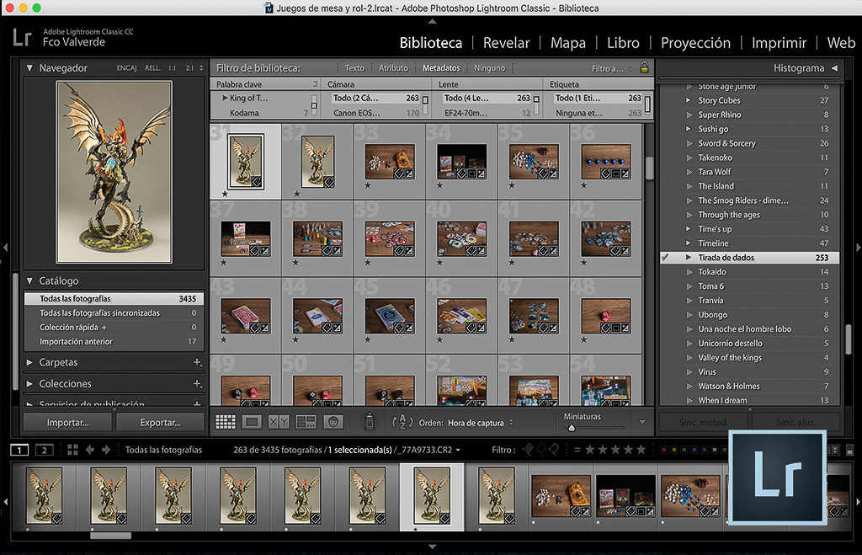Select the Painter spray can tool

pos(370,421)
